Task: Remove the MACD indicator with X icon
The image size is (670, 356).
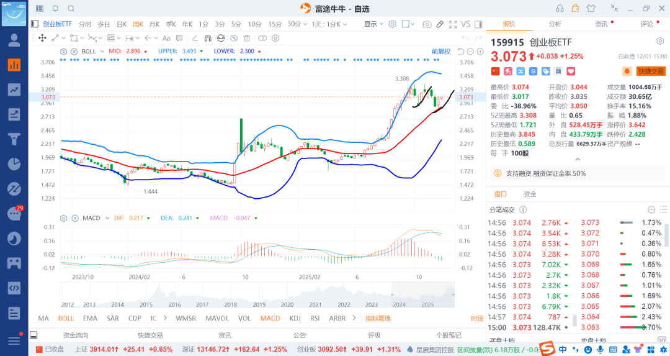Action: coord(75,218)
